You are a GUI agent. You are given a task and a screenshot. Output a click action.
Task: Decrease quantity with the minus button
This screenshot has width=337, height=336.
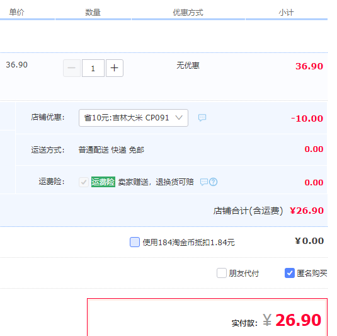pyautogui.click(x=72, y=68)
